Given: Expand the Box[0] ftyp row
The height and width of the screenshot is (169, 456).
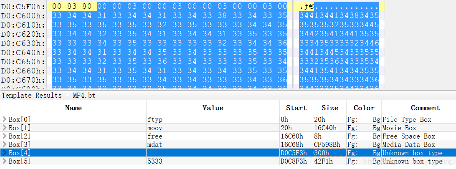Looking at the screenshot, I should pos(4,119).
